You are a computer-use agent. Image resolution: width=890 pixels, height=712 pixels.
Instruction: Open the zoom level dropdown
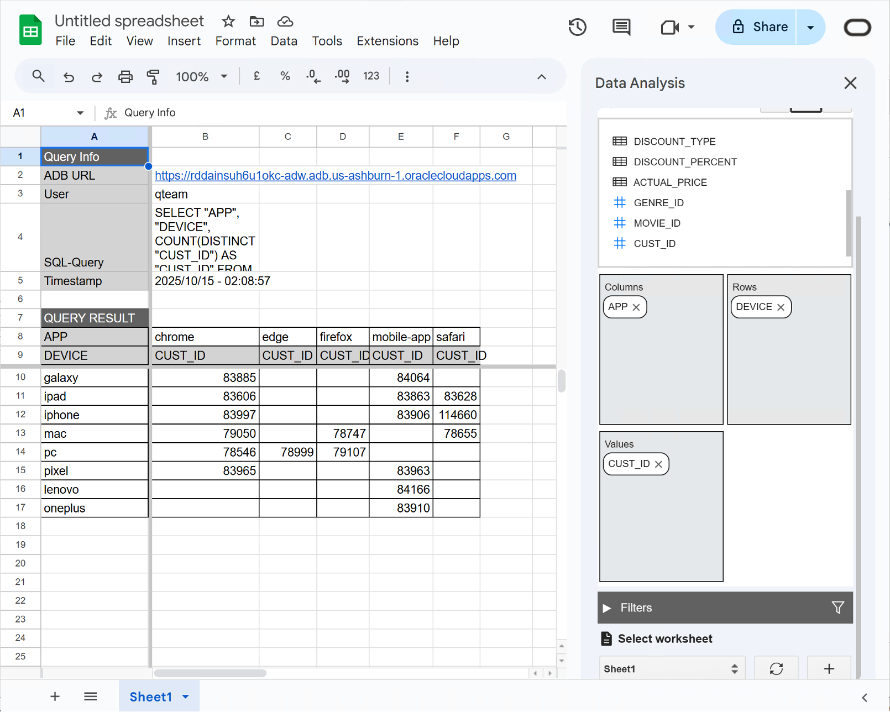(x=202, y=76)
